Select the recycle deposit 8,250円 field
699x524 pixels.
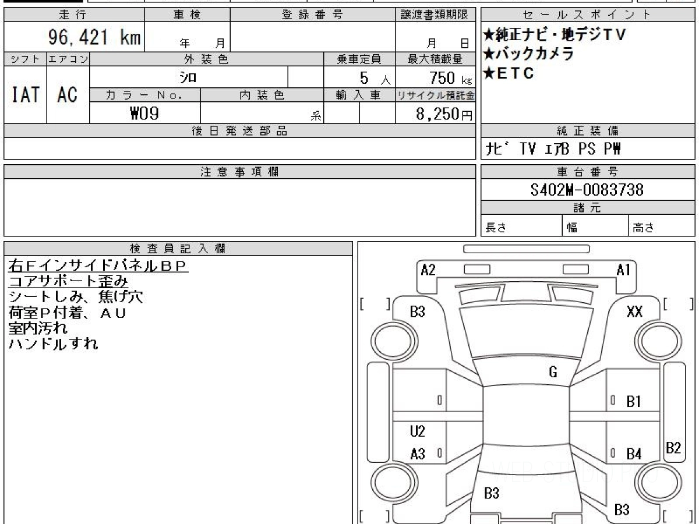click(435, 114)
